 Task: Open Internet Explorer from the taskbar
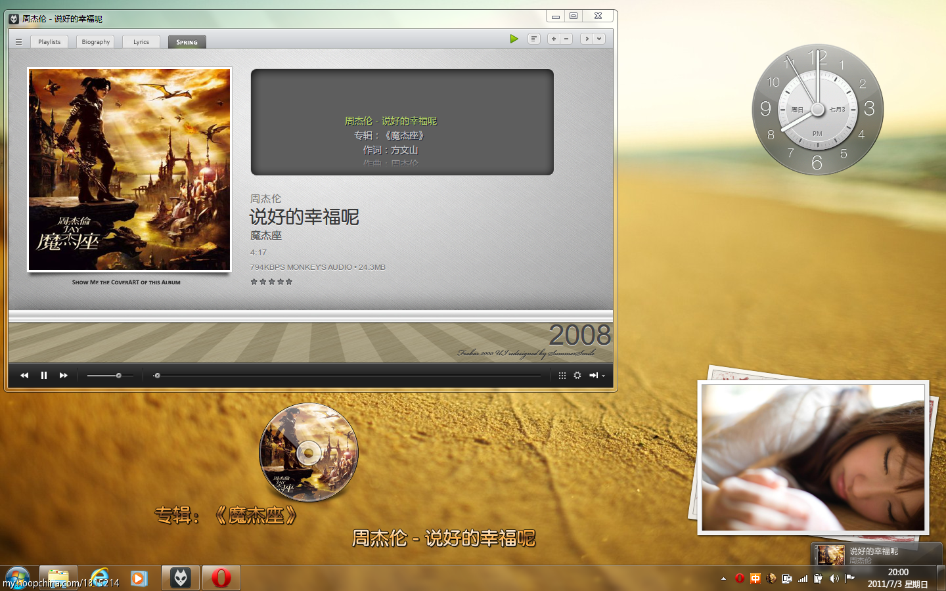pyautogui.click(x=99, y=578)
